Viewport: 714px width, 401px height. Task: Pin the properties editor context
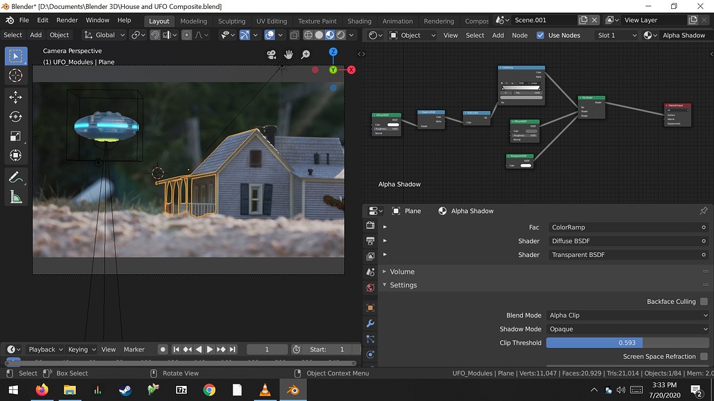tap(704, 211)
